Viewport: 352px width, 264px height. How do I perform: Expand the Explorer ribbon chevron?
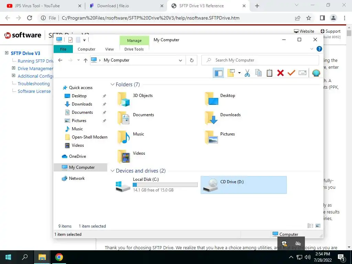(x=311, y=49)
